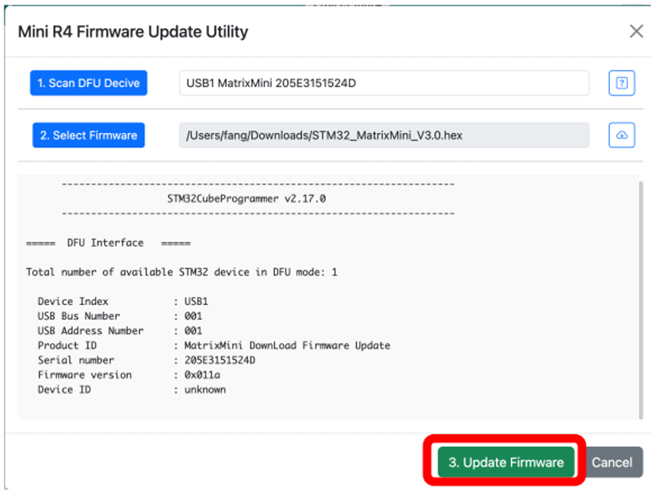Close the Firmware Update Utility dialog

pos(636,31)
